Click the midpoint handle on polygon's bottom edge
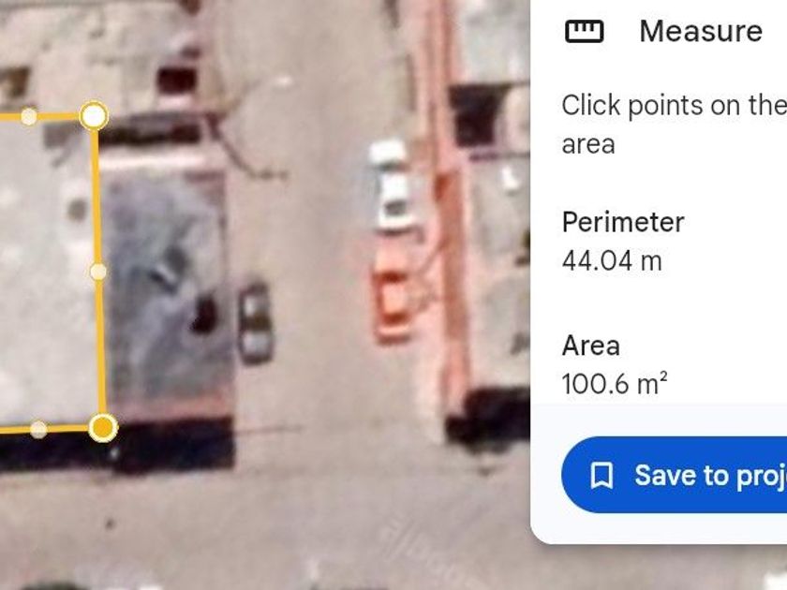 [x=38, y=430]
